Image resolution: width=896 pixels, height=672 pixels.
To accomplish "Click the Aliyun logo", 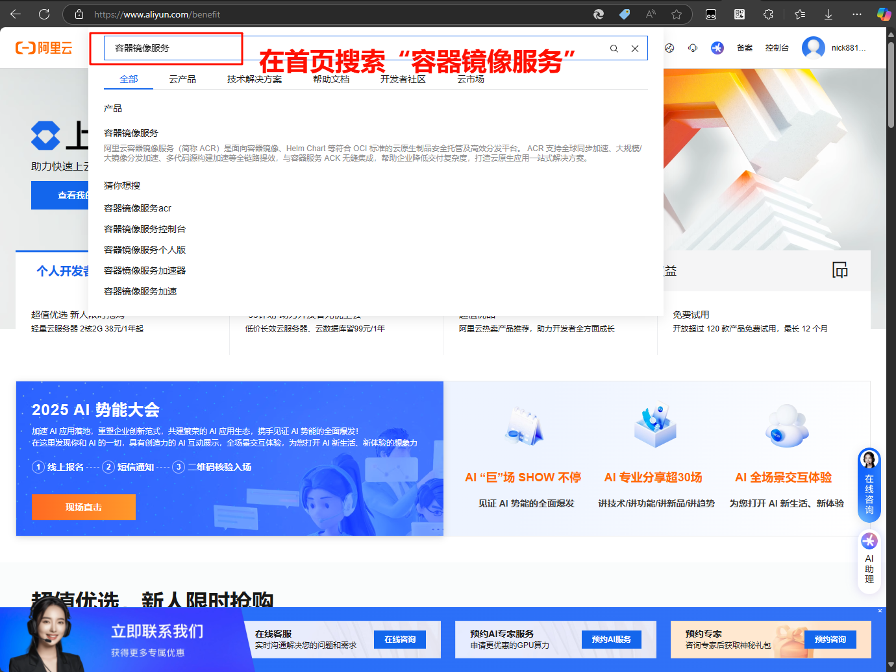I will coord(44,48).
